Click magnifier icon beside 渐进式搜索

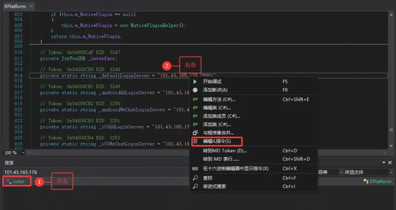(195, 186)
